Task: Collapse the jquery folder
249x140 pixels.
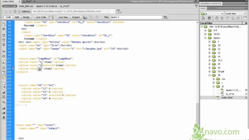Action: point(205,38)
